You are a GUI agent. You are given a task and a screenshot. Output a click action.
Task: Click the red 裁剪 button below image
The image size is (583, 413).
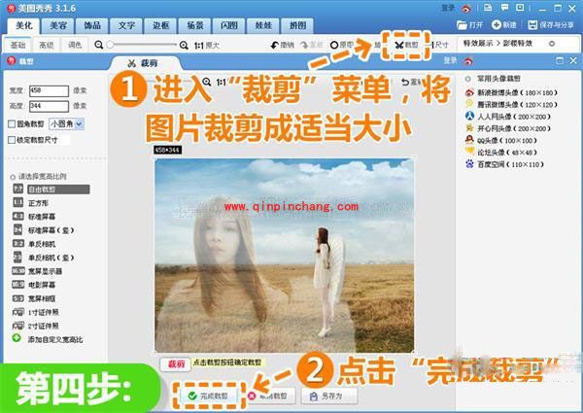tap(175, 364)
